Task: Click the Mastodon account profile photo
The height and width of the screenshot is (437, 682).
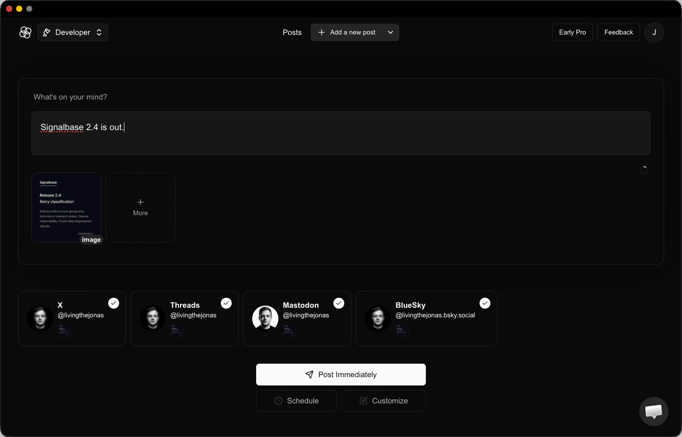Action: click(x=265, y=318)
